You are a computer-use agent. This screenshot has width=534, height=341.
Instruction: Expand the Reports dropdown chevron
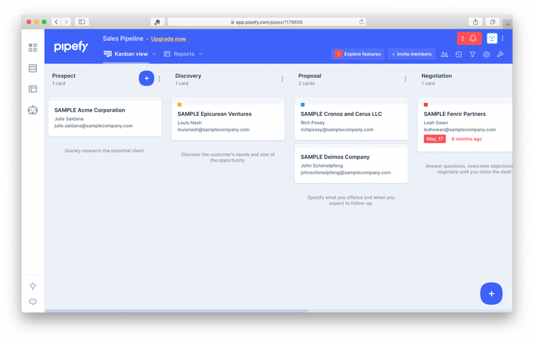pyautogui.click(x=200, y=54)
